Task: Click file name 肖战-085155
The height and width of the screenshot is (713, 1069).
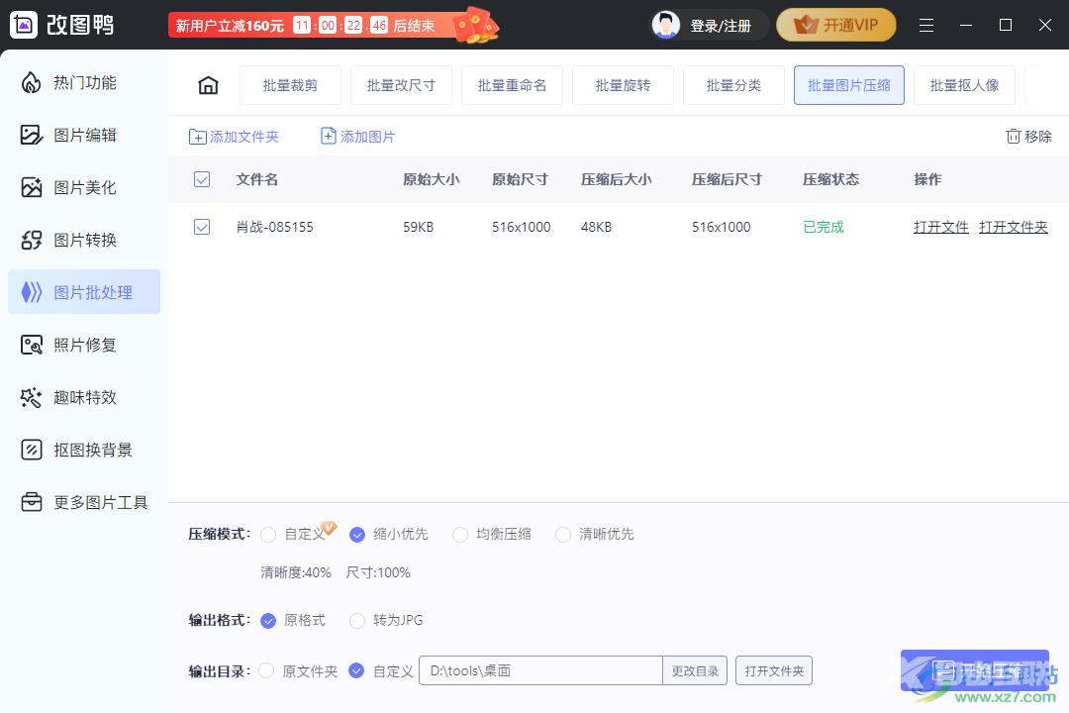Action: pyautogui.click(x=275, y=227)
